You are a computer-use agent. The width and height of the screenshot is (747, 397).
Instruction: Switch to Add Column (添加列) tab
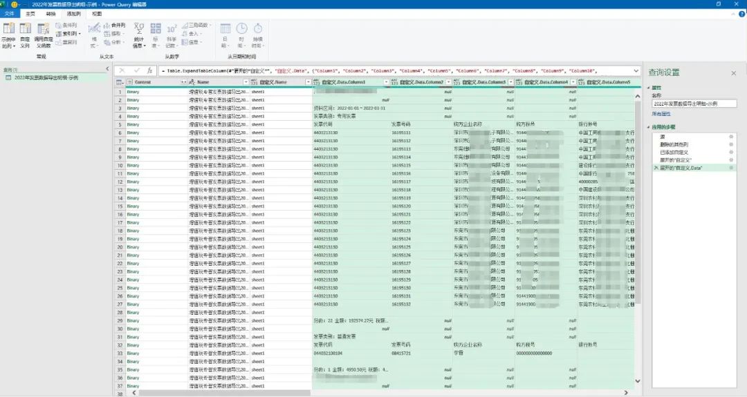pyautogui.click(x=73, y=14)
